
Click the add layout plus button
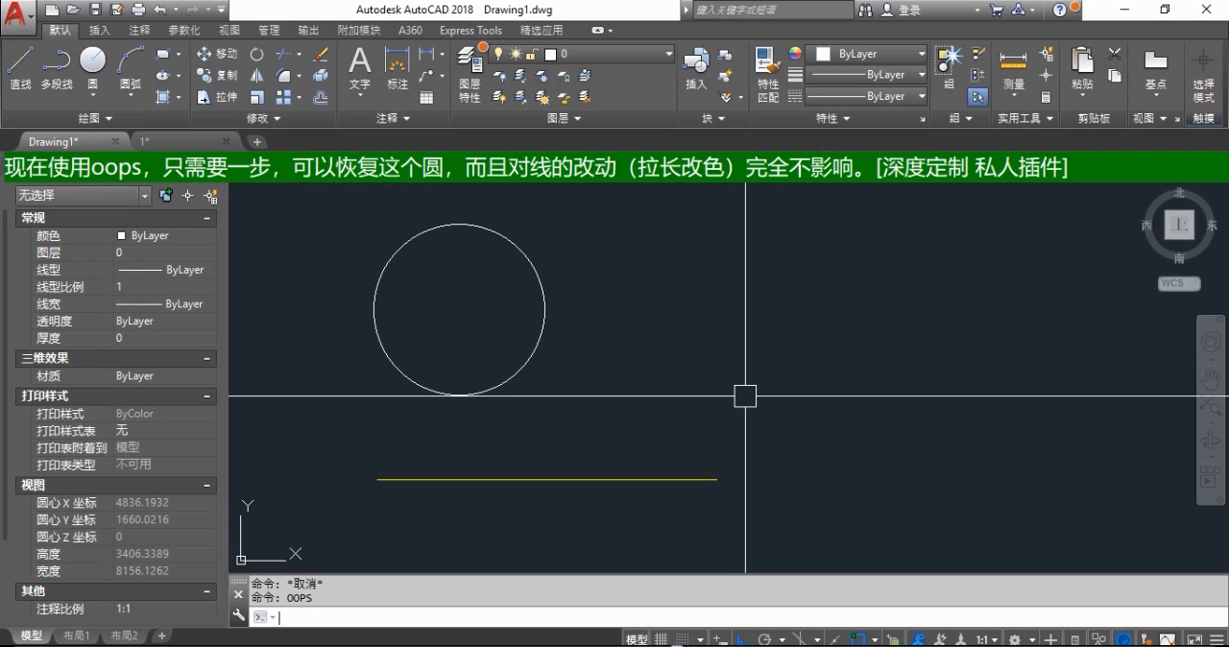(x=162, y=635)
